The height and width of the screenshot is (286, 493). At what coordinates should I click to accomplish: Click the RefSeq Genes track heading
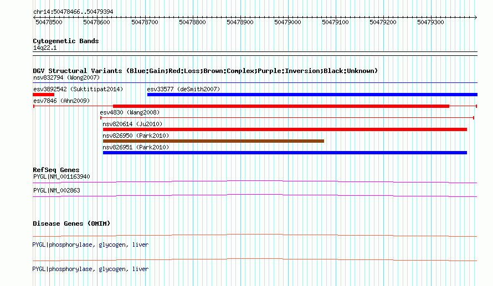pos(56,170)
